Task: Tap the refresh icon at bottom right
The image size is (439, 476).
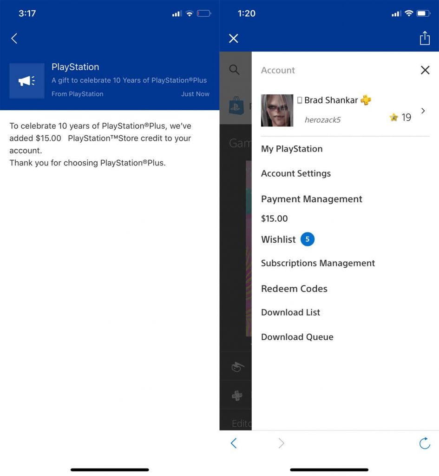Action: tap(424, 443)
